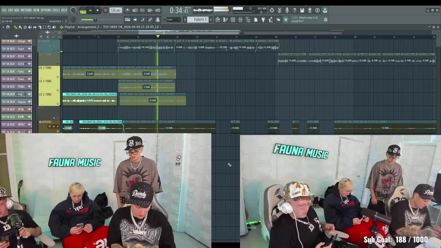Image resolution: width=441 pixels, height=248 pixels.
Task: Click the arrow auto-scroll icon
Action: coord(135,20)
